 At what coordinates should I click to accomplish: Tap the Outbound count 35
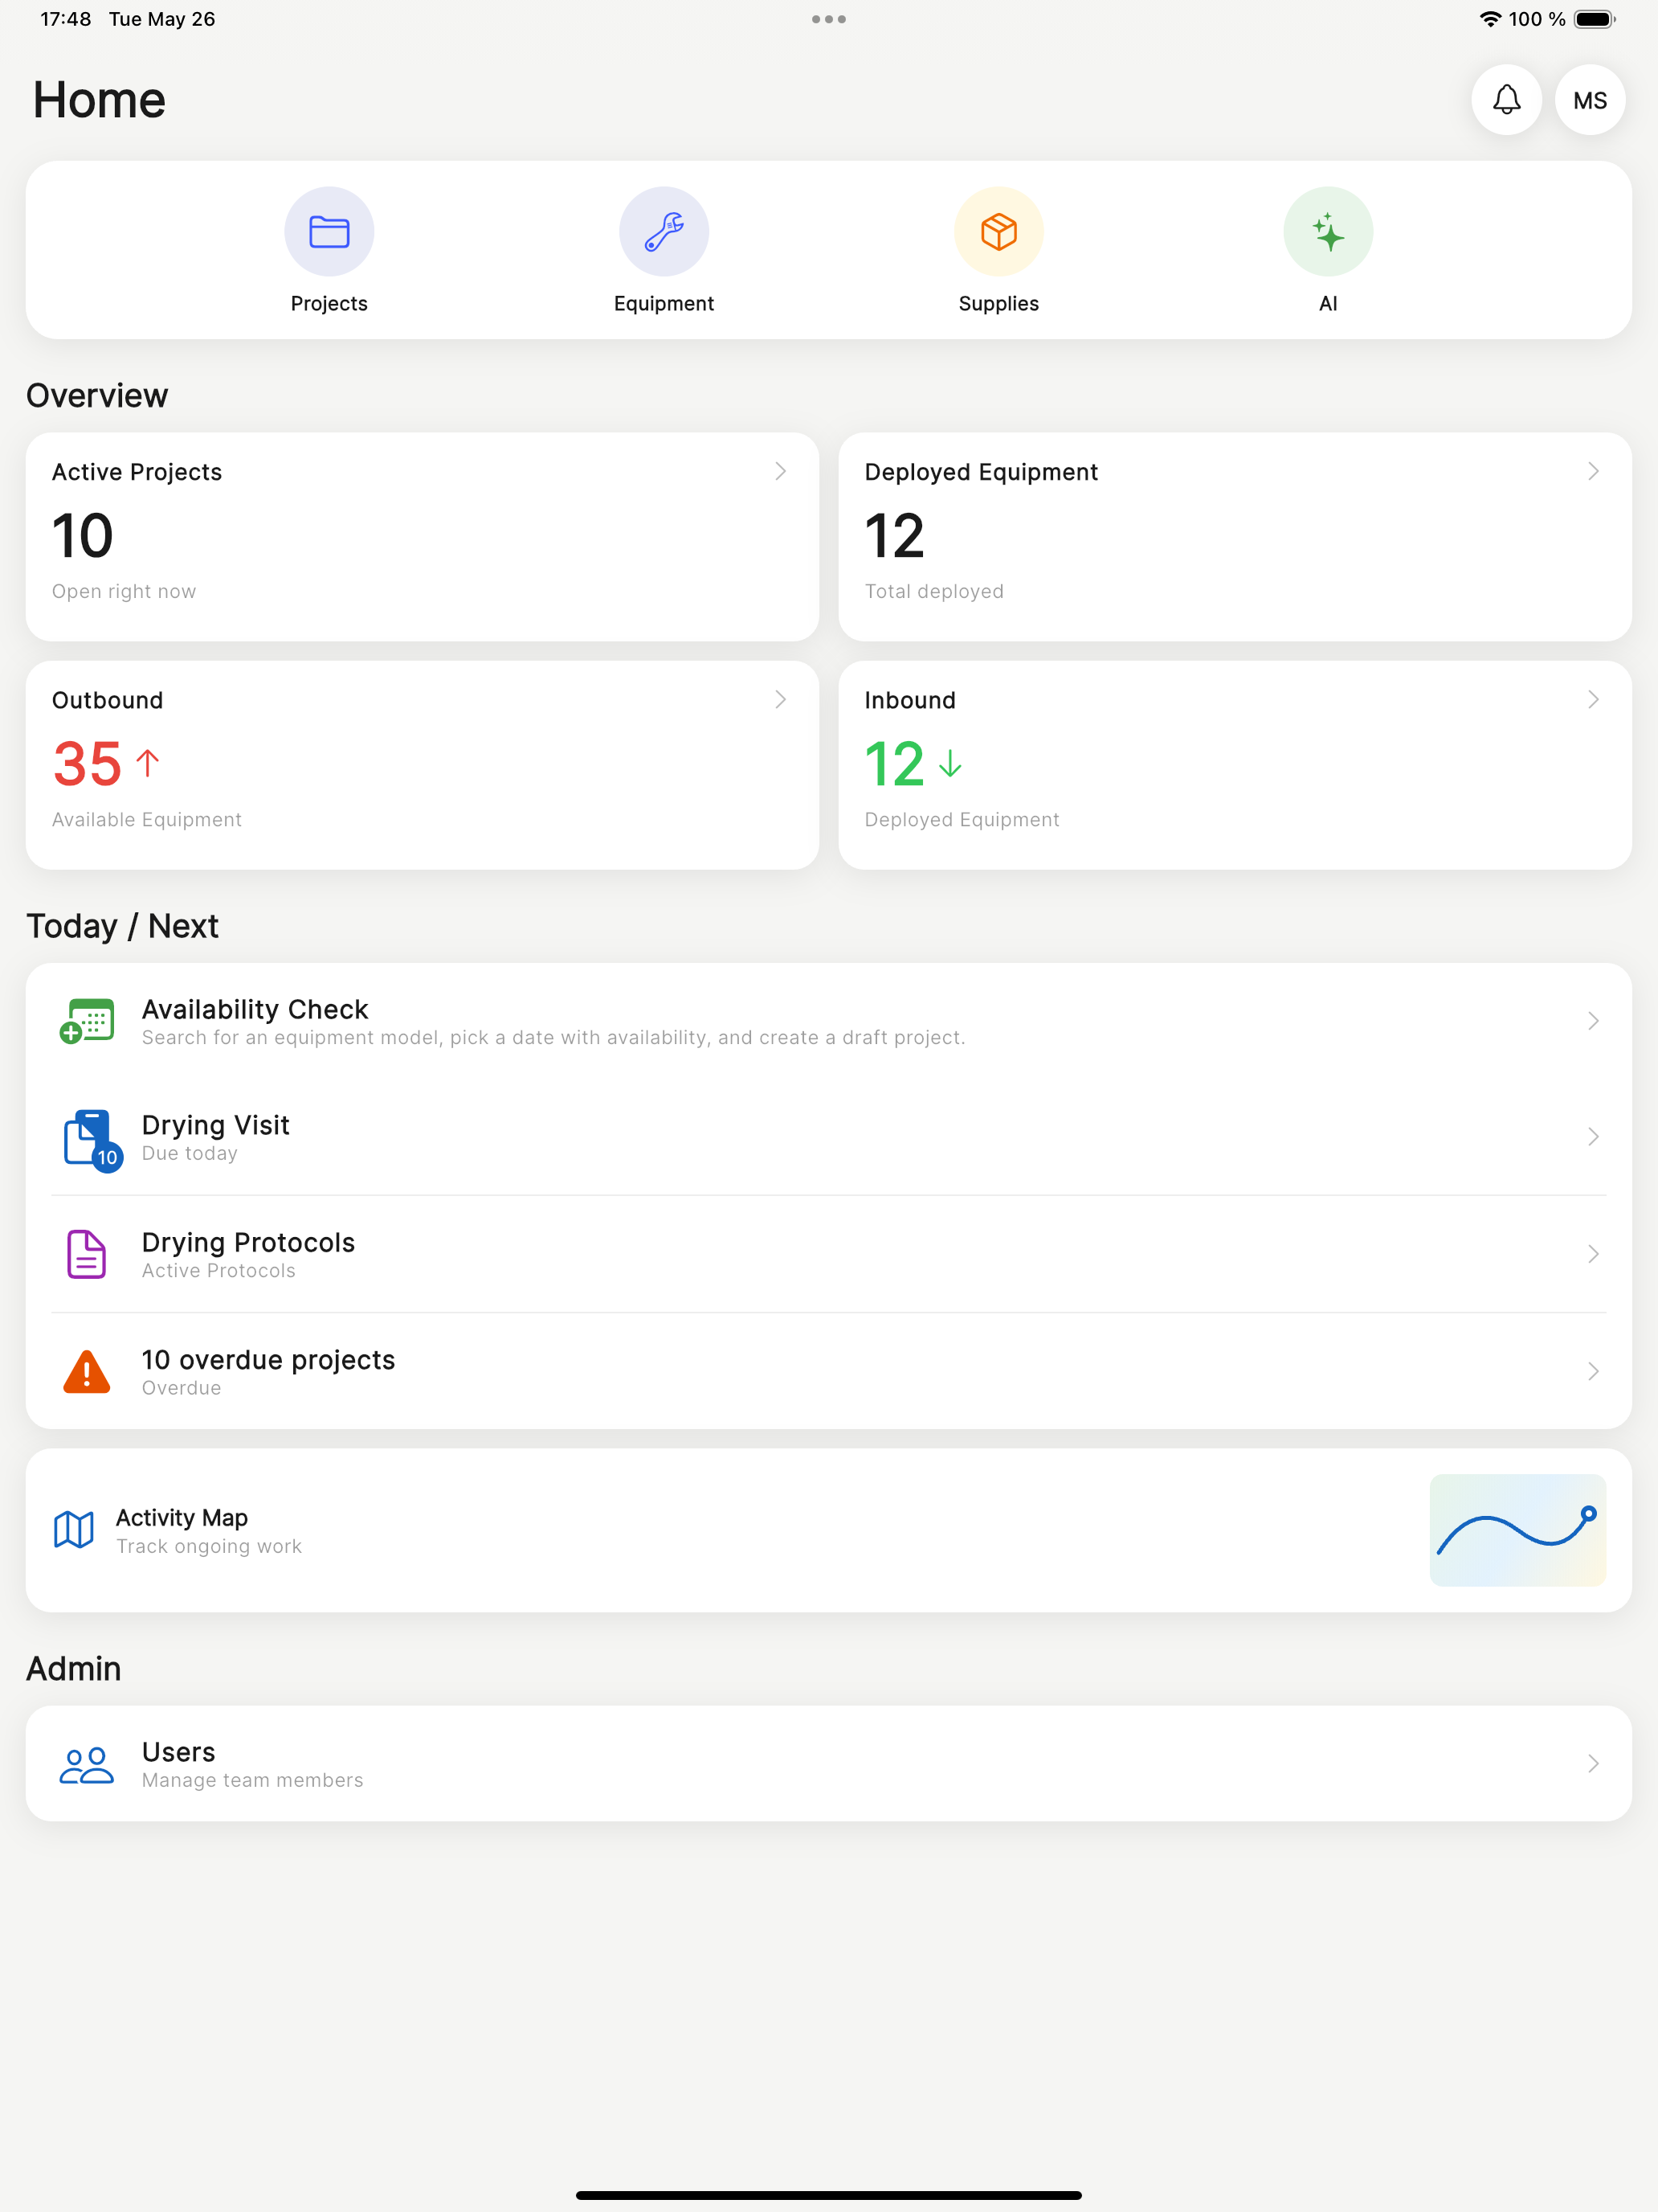(x=87, y=763)
